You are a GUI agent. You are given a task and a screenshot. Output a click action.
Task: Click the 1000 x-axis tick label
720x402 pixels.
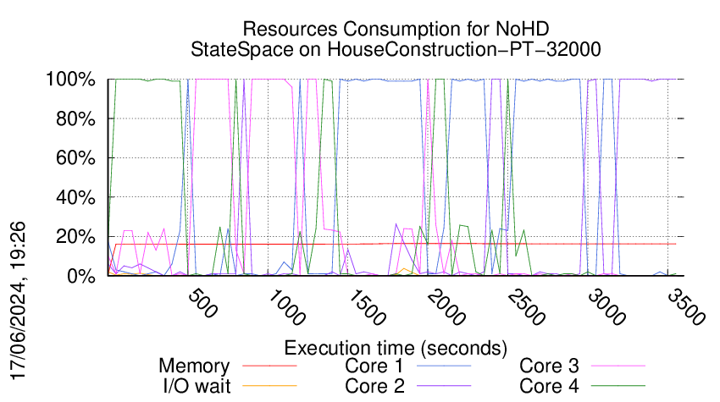click(x=286, y=307)
